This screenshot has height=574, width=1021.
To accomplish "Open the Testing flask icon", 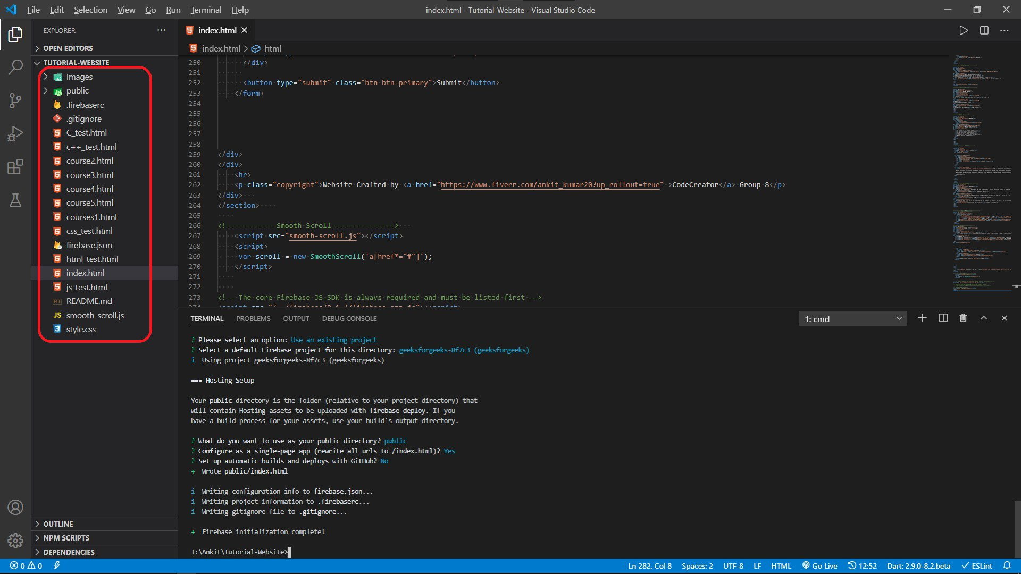I will (x=15, y=200).
